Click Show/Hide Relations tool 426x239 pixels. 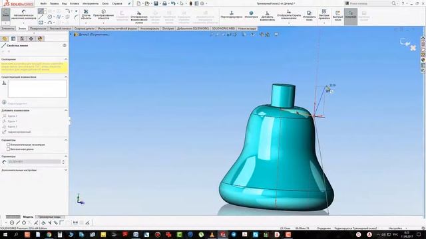pyautogui.click(x=289, y=15)
